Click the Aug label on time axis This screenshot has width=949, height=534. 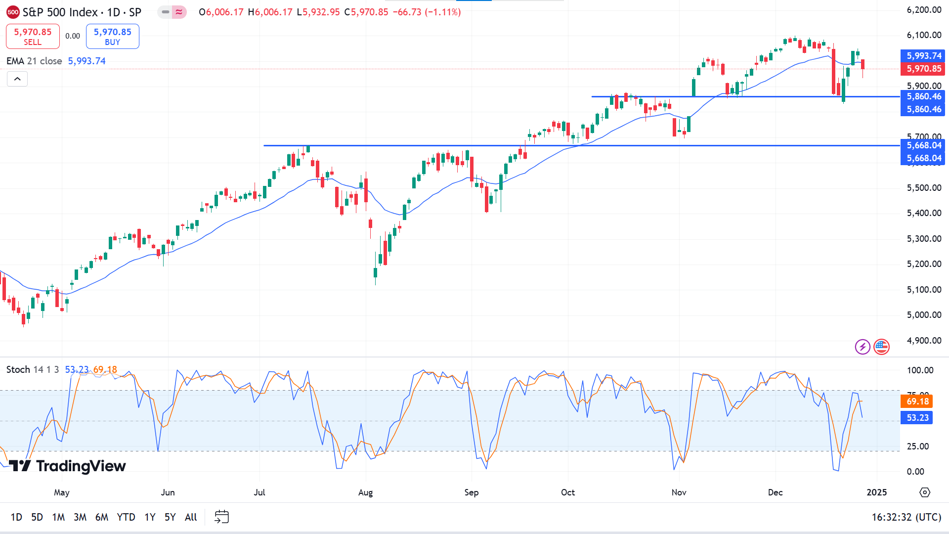coord(365,492)
